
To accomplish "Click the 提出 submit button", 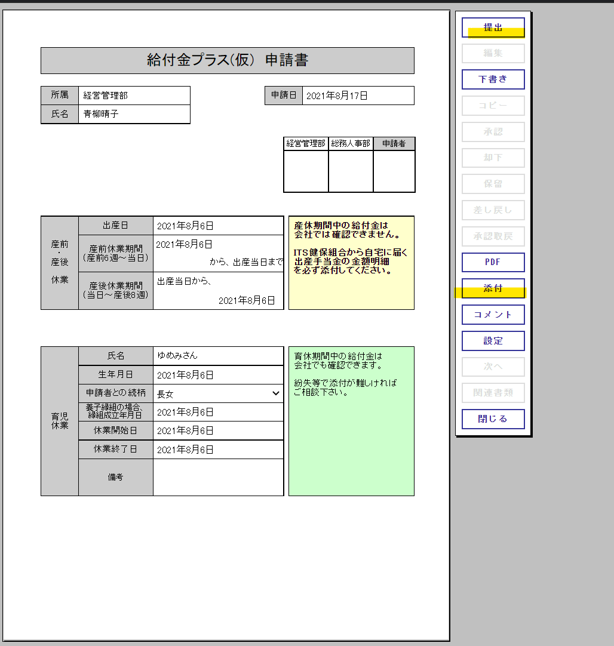I will [x=493, y=27].
